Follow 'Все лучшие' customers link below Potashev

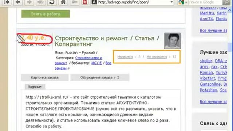point(213,102)
